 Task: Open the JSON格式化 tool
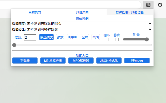109,61
